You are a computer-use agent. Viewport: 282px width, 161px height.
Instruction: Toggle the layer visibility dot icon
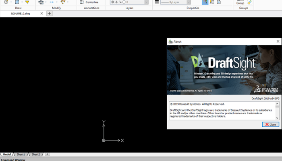tap(113, 2)
